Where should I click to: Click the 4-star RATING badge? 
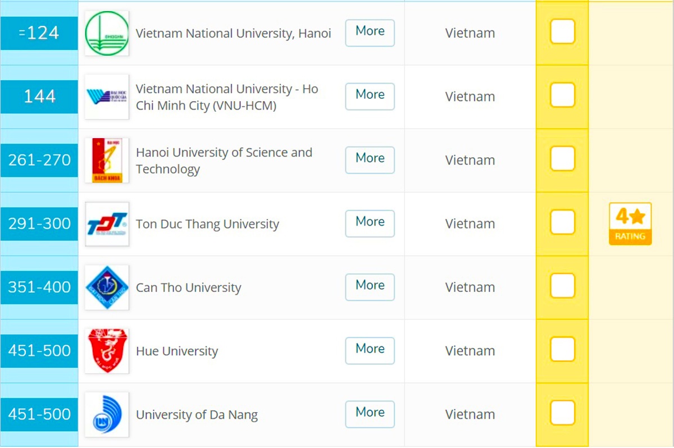630,223
